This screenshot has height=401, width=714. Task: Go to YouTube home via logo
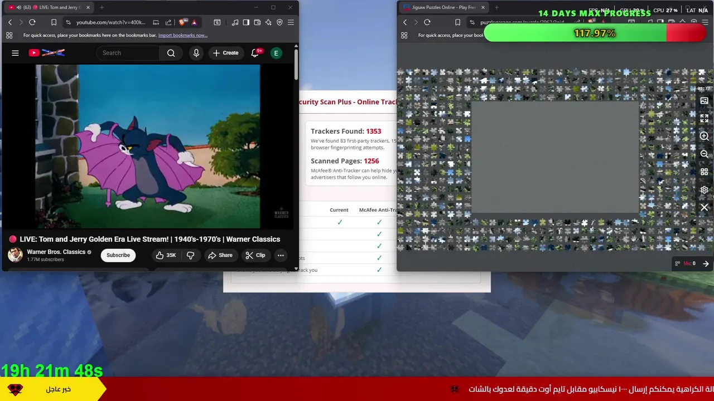click(x=47, y=53)
